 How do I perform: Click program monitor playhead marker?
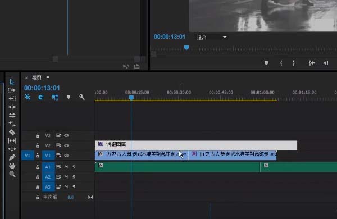tap(186, 48)
